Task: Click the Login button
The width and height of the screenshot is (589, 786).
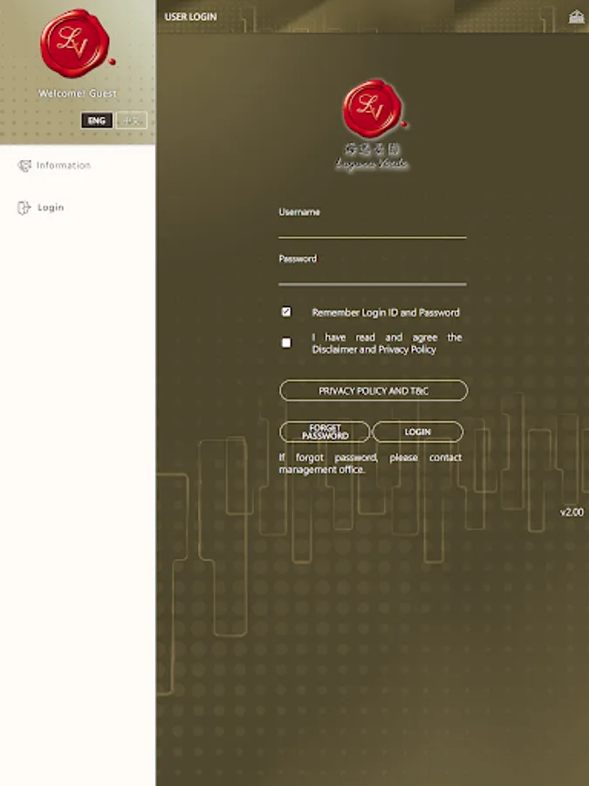Action: click(418, 431)
